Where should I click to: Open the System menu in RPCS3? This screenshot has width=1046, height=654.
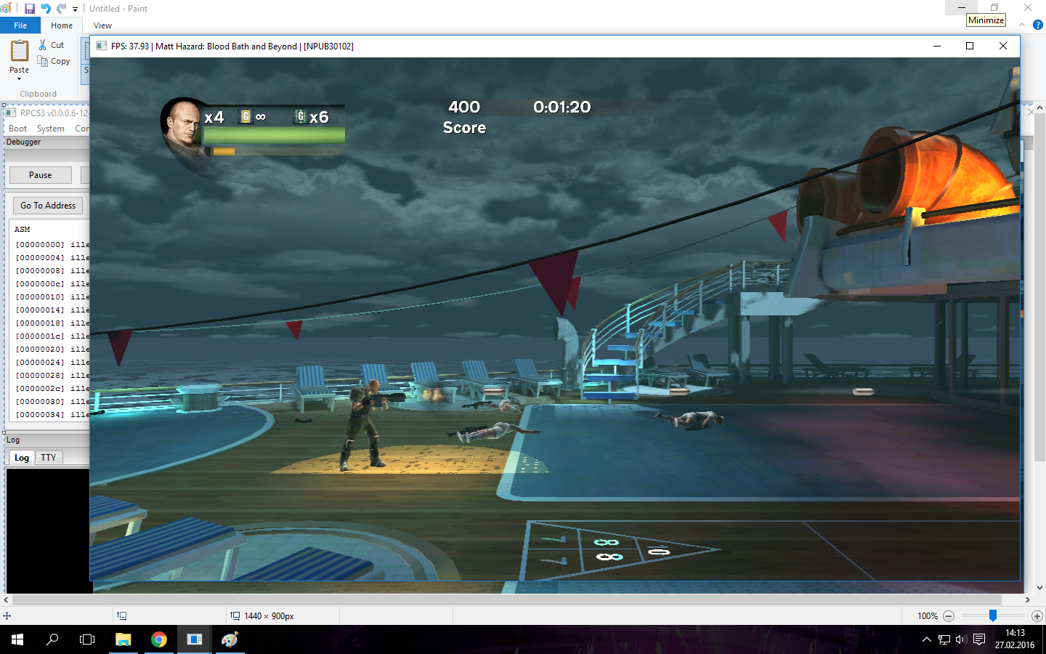[51, 129]
